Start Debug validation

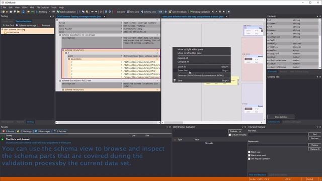tap(200, 12)
